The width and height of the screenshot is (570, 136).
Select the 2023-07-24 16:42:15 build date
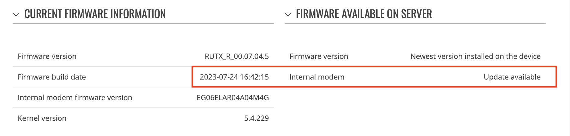pyautogui.click(x=234, y=77)
